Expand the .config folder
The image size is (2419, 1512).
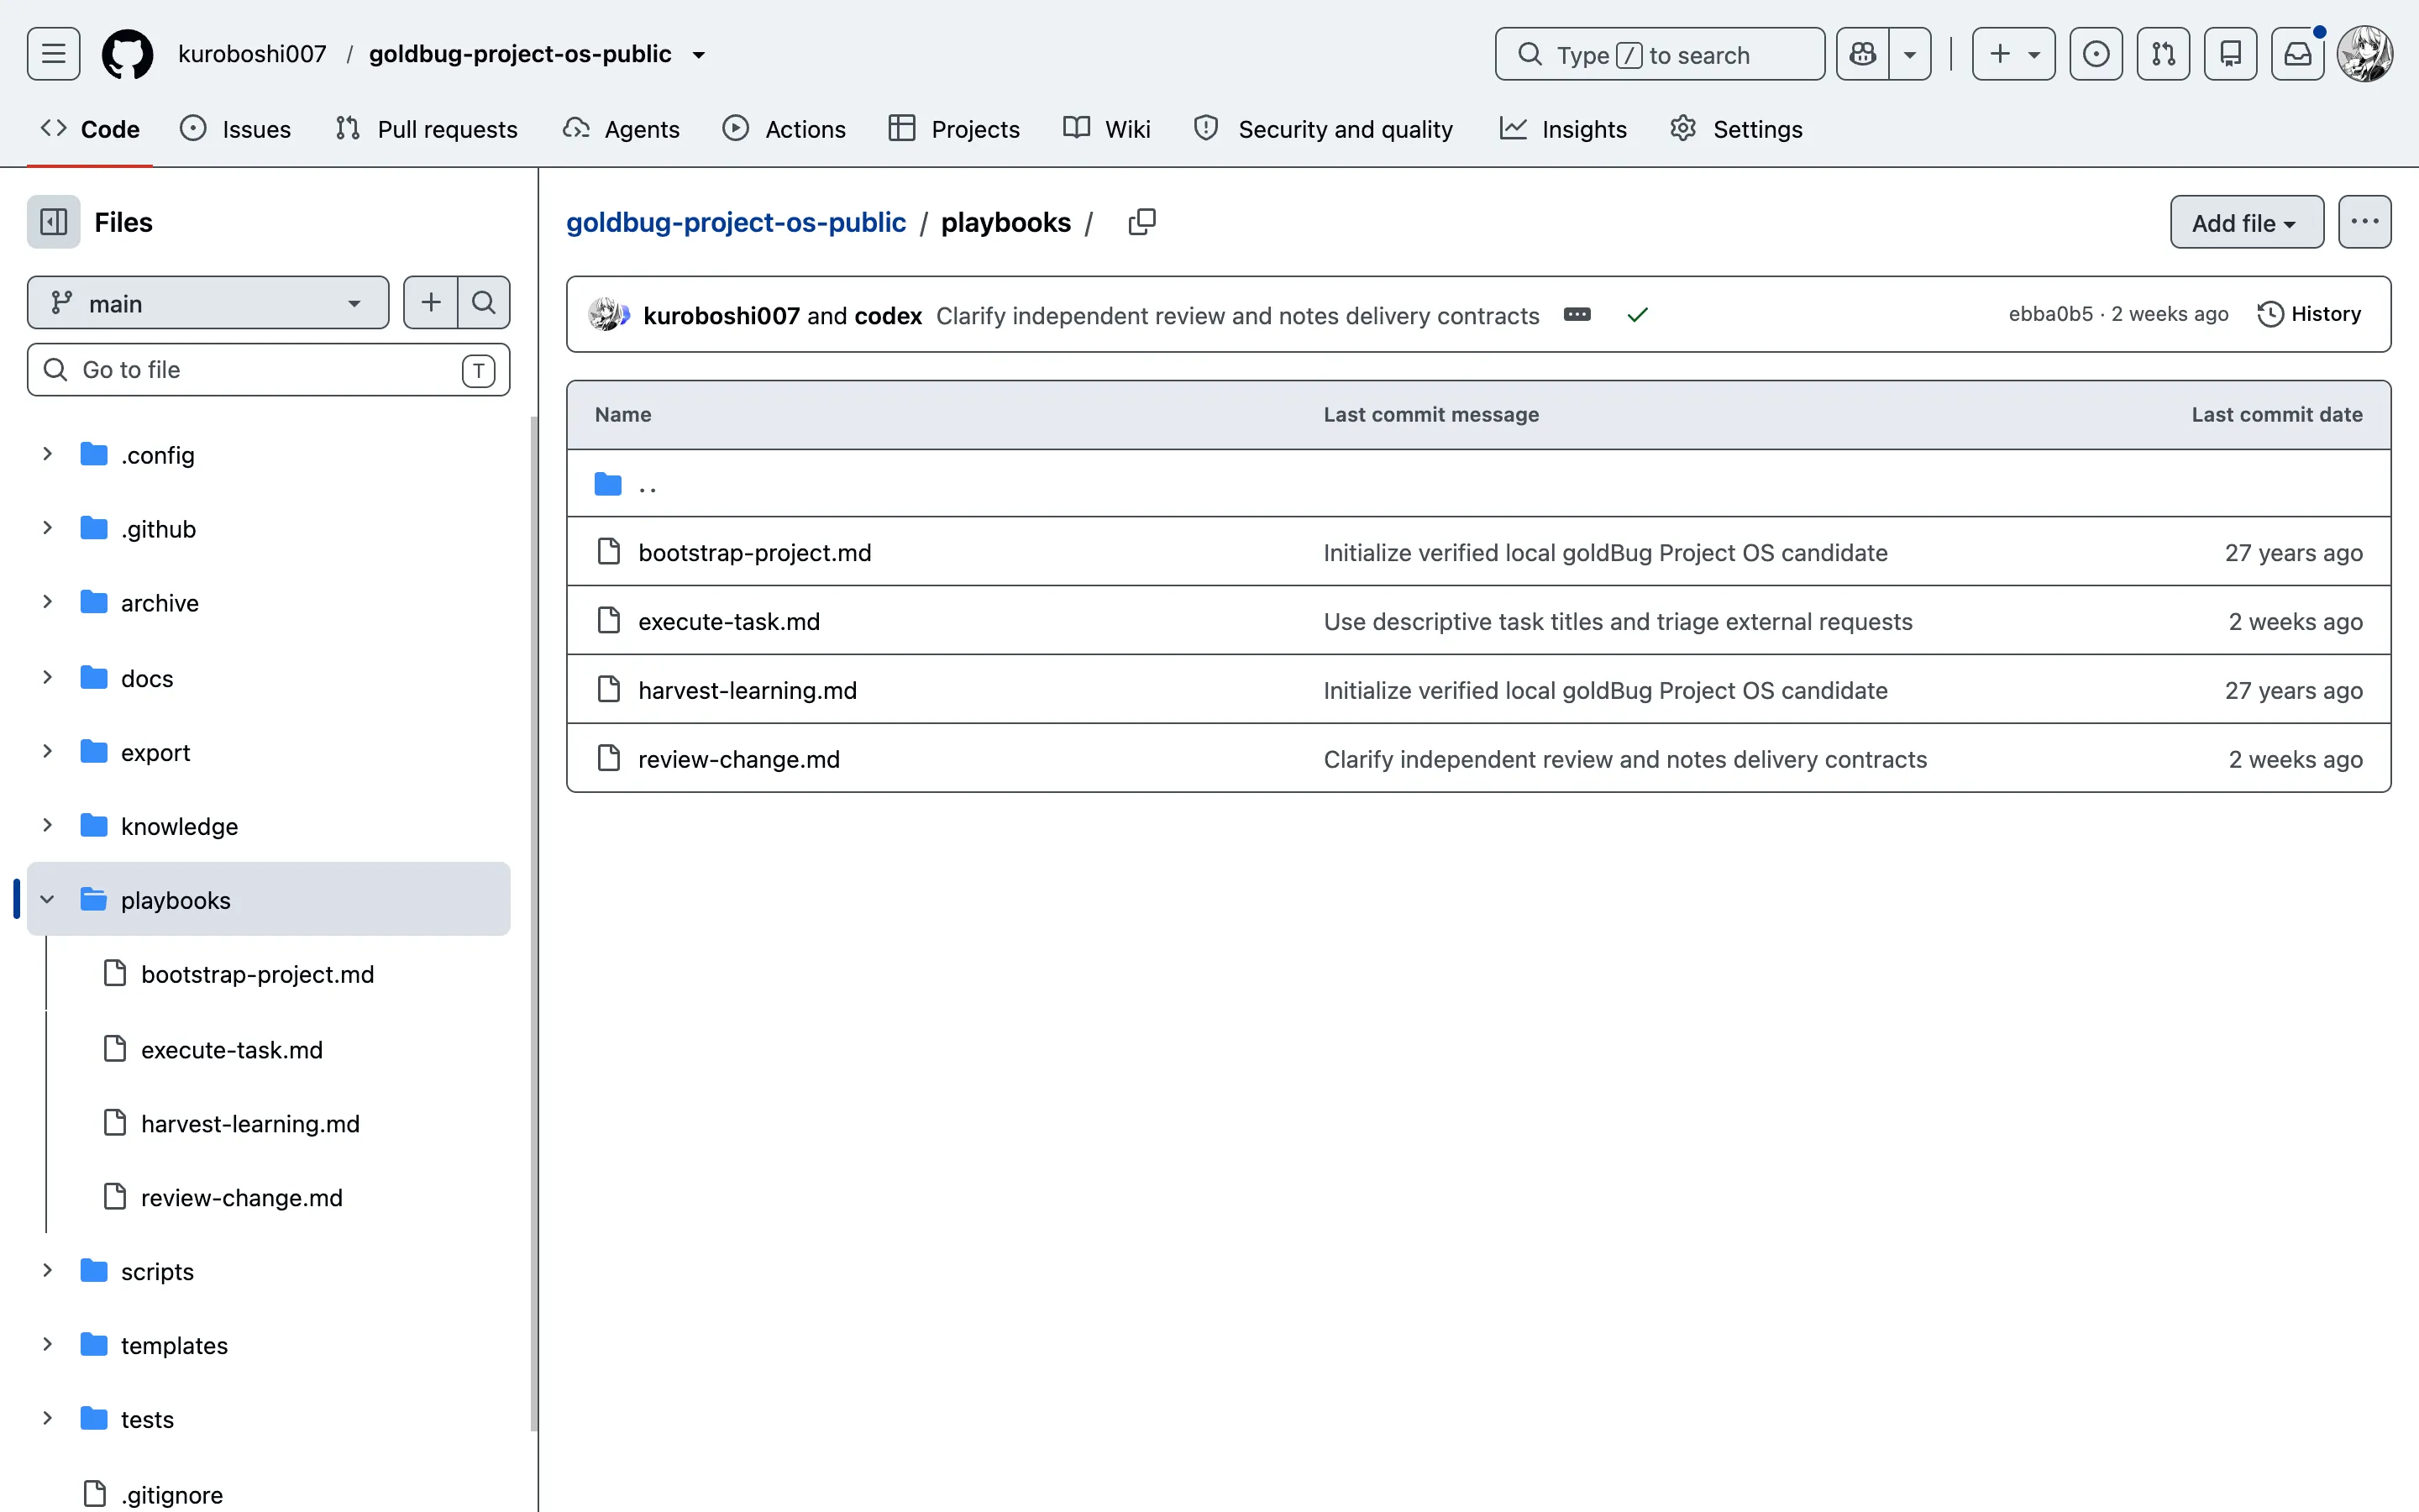click(x=47, y=454)
